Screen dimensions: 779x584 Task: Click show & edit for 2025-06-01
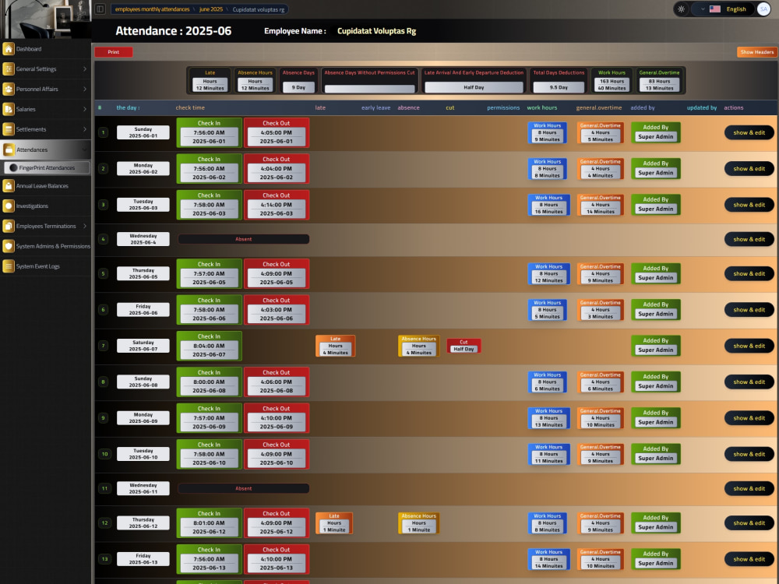point(749,132)
